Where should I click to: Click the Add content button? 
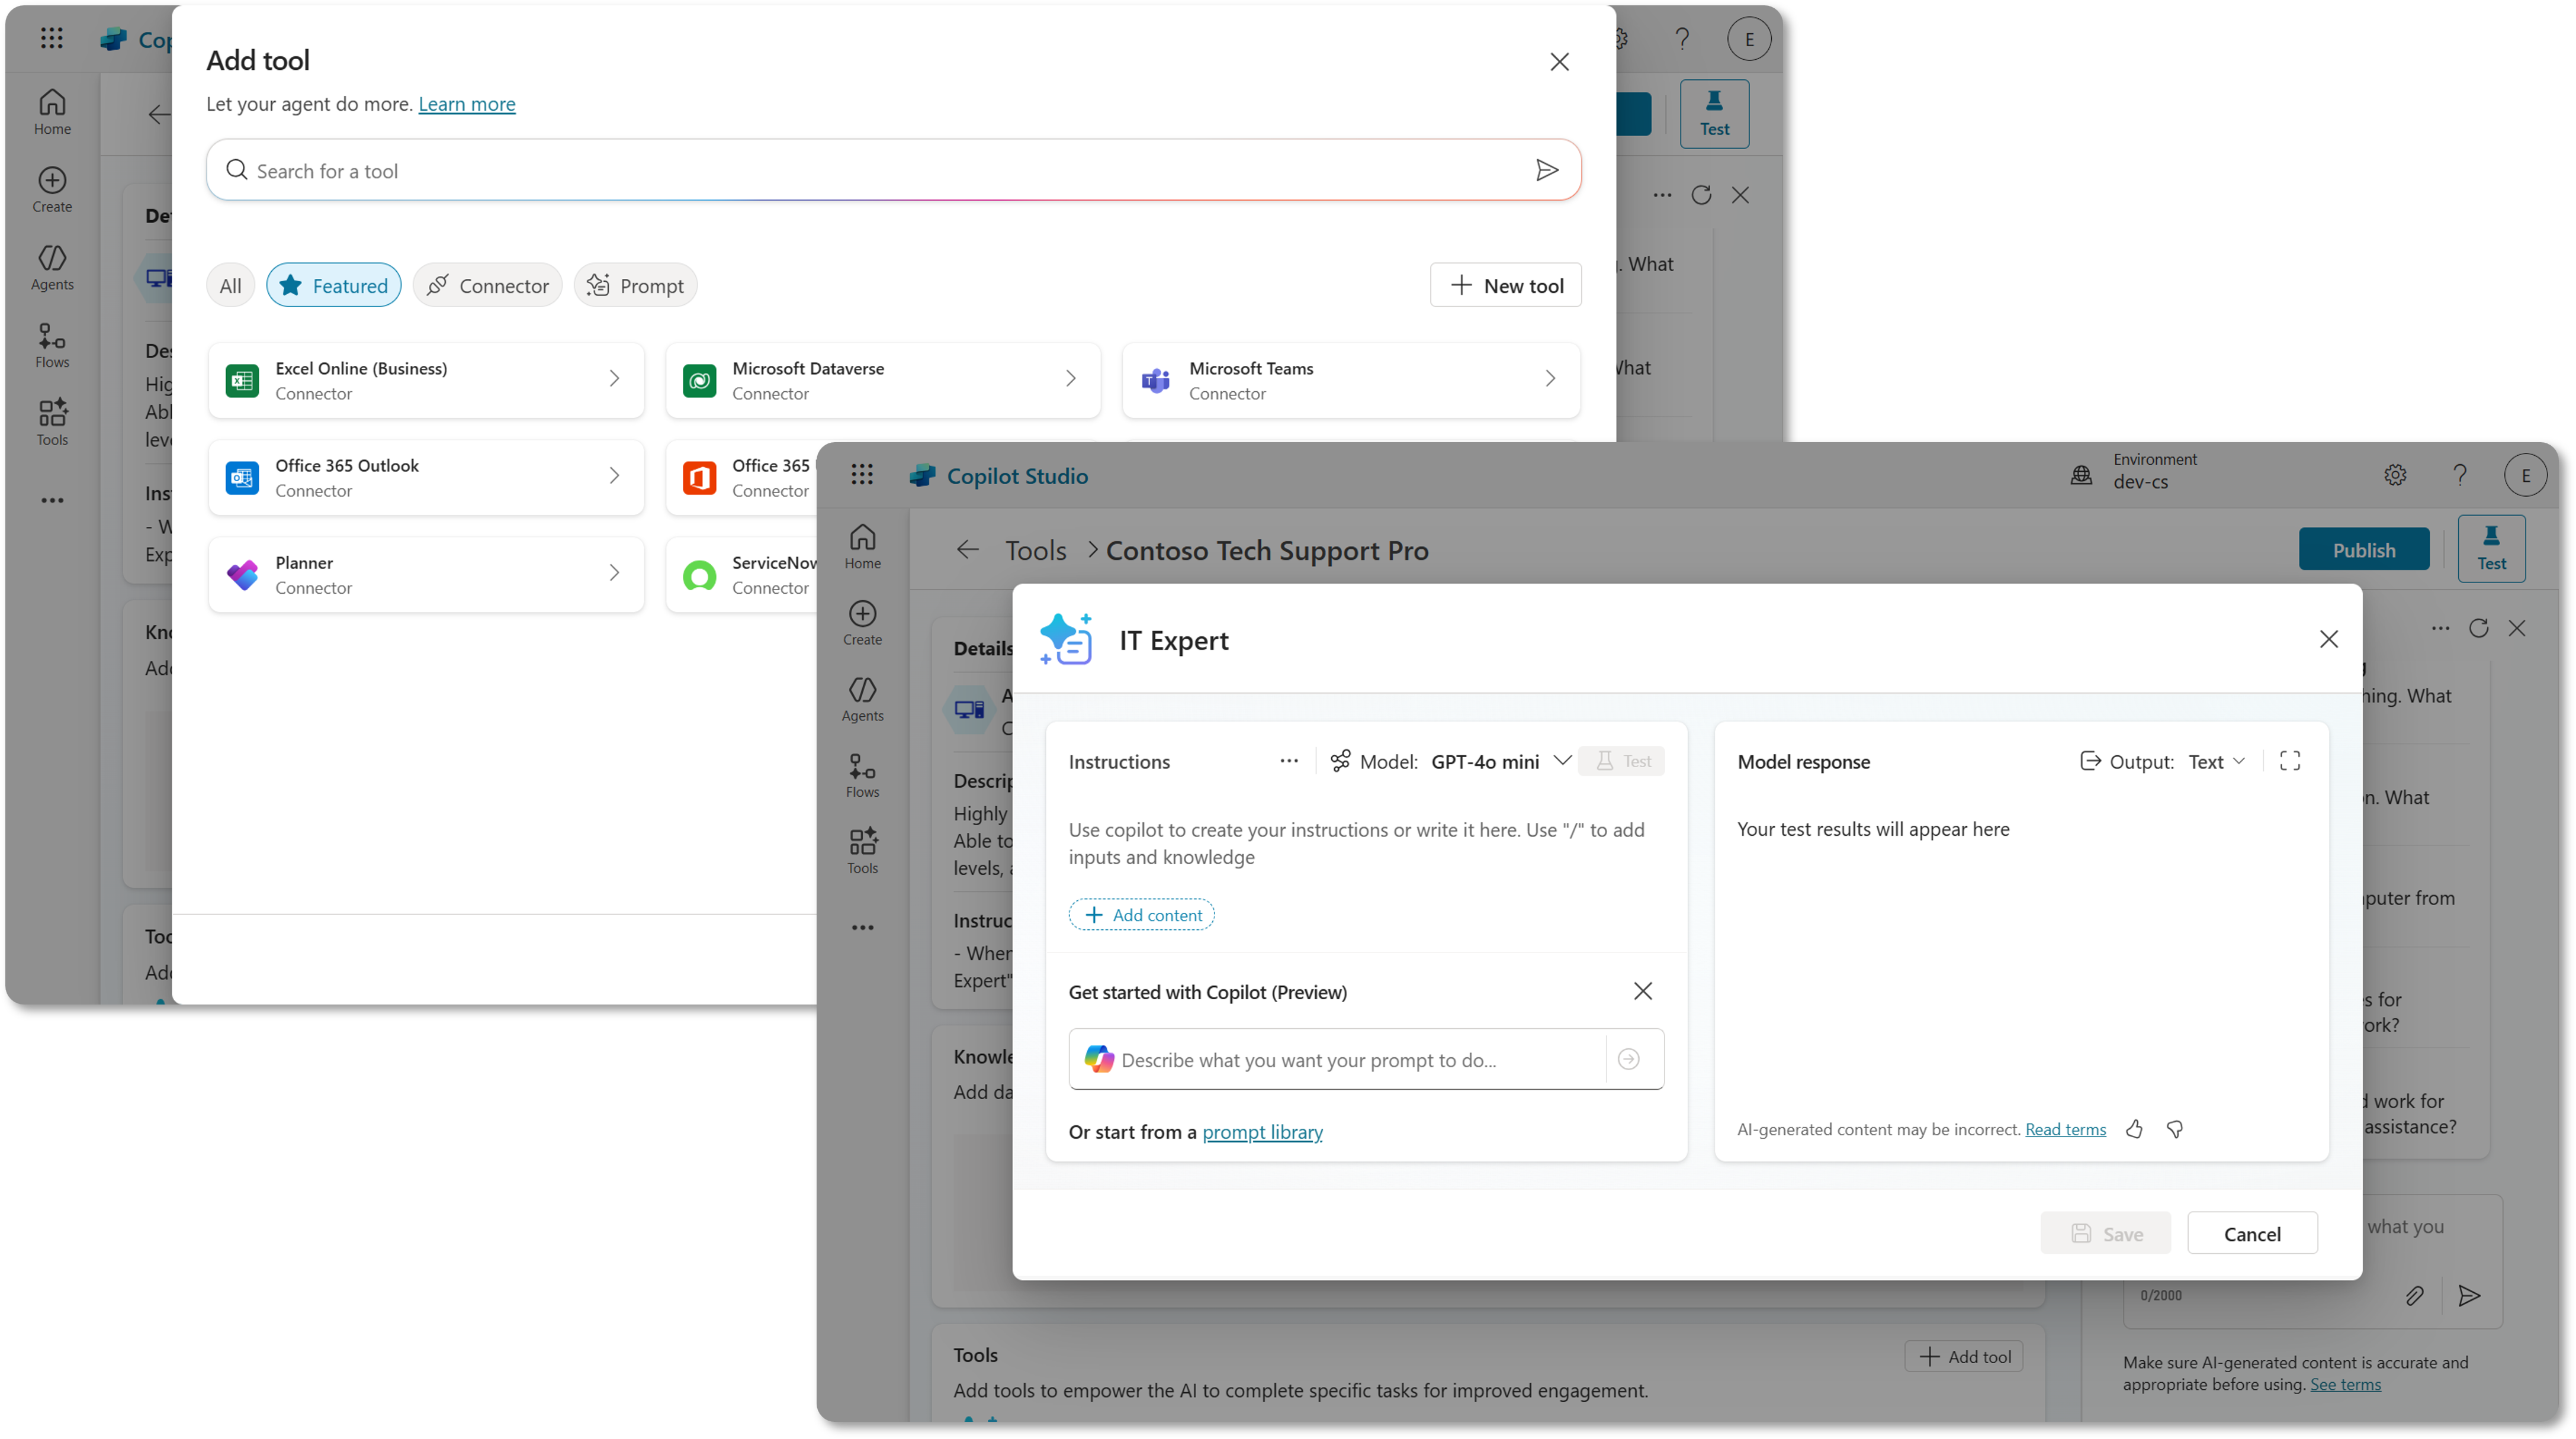click(1141, 915)
